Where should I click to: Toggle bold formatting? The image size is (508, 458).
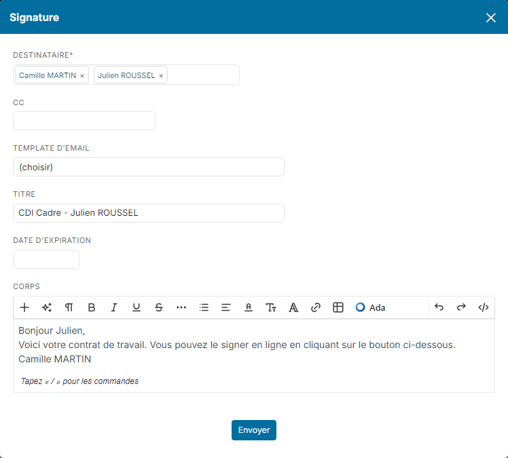(x=92, y=307)
